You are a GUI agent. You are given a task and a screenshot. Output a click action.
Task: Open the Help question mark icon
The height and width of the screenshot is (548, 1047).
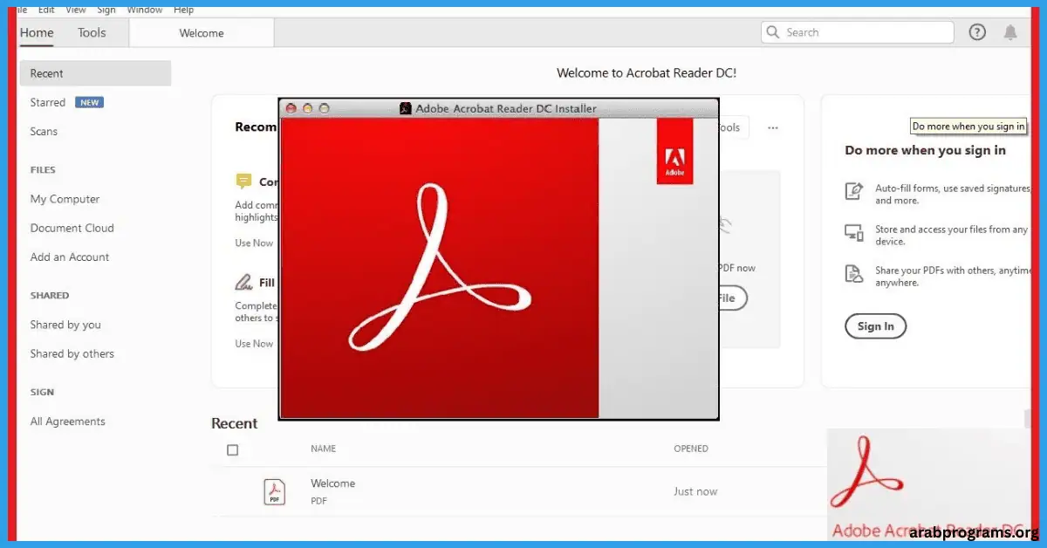click(977, 32)
